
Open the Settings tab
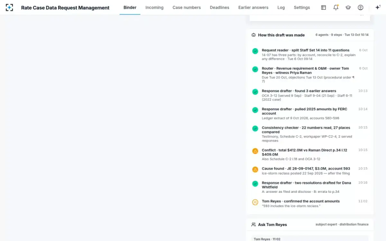pyautogui.click(x=302, y=7)
